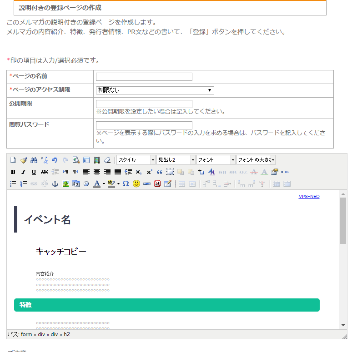Click the Bold formatting icon
The height and width of the screenshot is (352, 362).
coord(13,172)
